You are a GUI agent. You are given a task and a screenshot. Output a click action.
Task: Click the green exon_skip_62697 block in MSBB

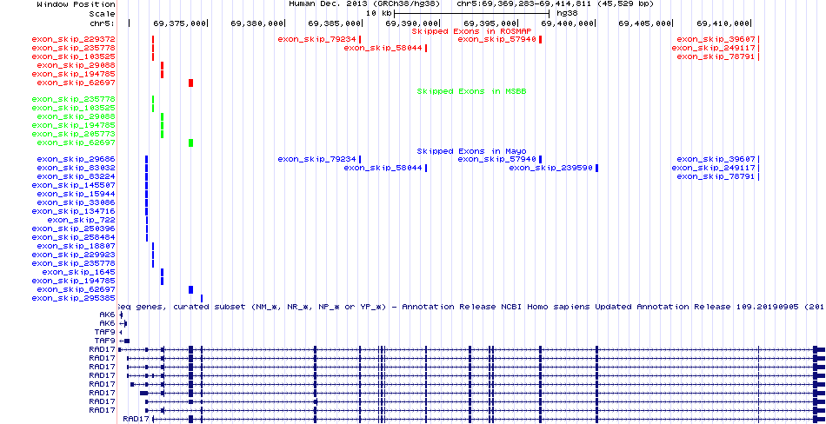click(190, 142)
